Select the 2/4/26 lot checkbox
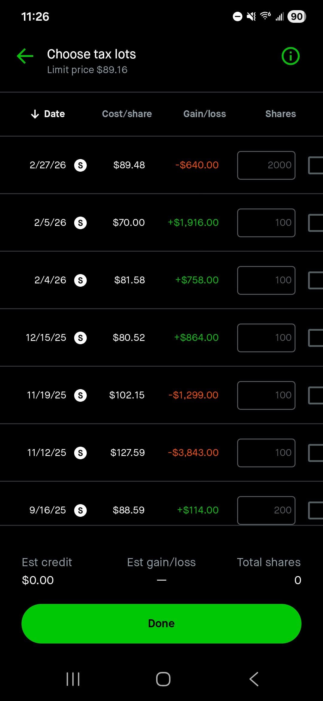Image resolution: width=323 pixels, height=701 pixels. click(x=316, y=280)
